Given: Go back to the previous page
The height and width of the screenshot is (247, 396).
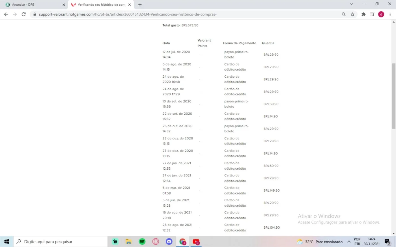Looking at the screenshot, I should (x=6, y=14).
